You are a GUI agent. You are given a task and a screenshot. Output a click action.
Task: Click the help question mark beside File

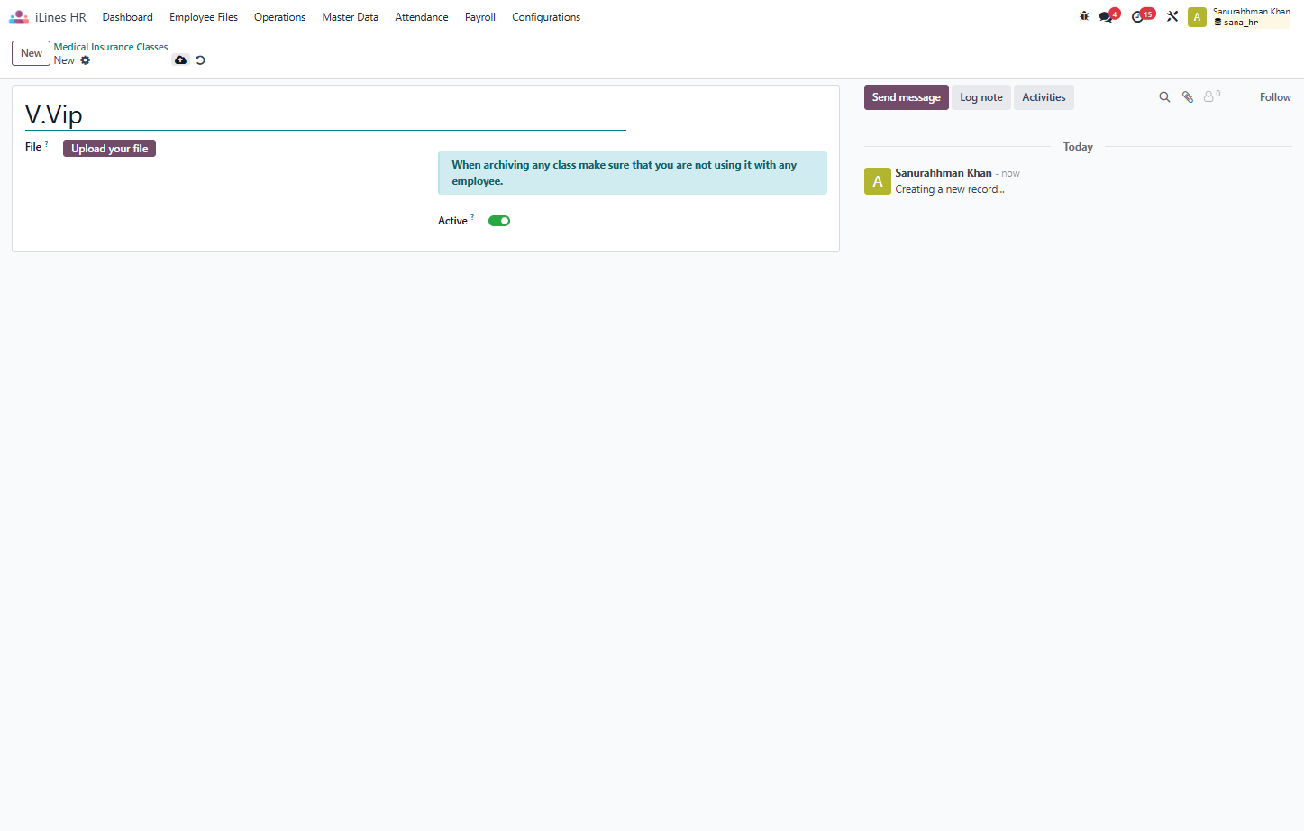click(47, 143)
